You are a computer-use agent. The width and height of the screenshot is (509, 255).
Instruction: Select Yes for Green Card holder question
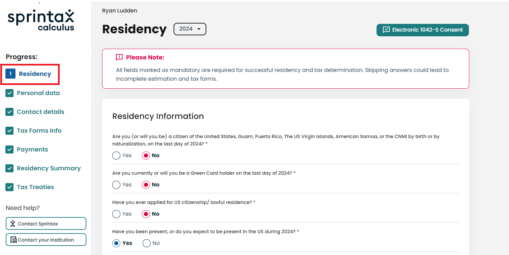(x=116, y=185)
